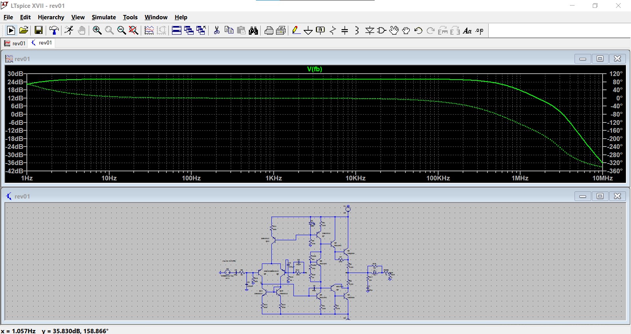
Task: Open the Window menu
Action: click(156, 17)
